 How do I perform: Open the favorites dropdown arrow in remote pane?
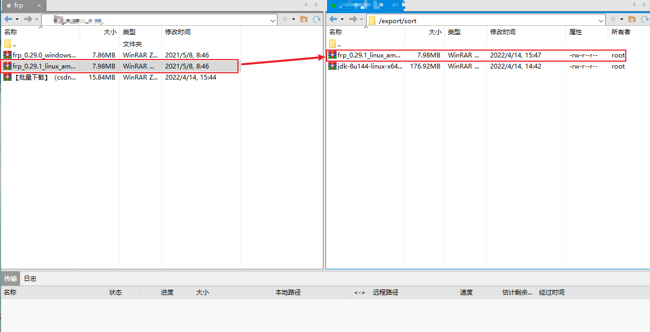622,19
